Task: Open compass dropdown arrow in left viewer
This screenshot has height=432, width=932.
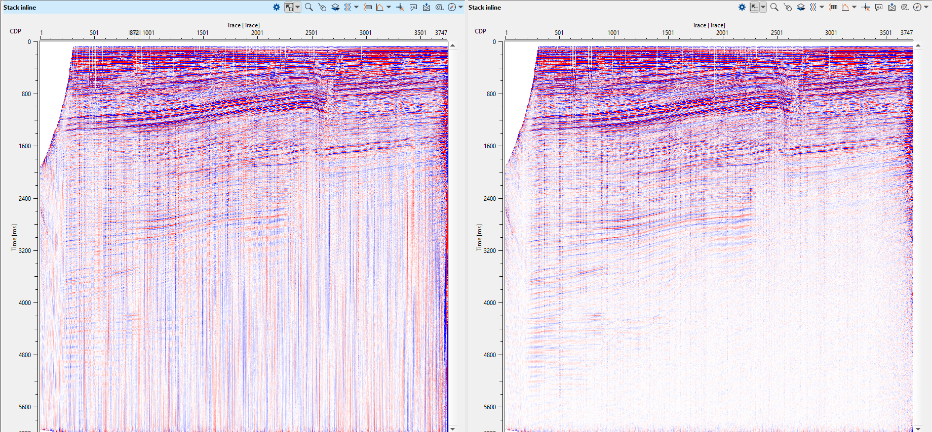Action: pyautogui.click(x=460, y=7)
